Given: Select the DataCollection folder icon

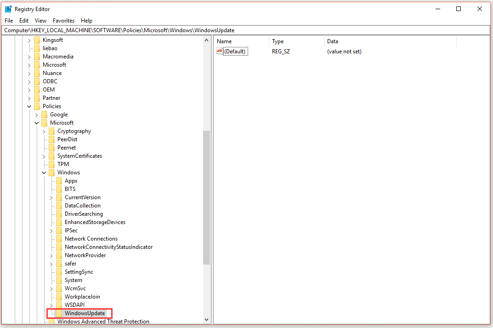Looking at the screenshot, I should click(59, 205).
